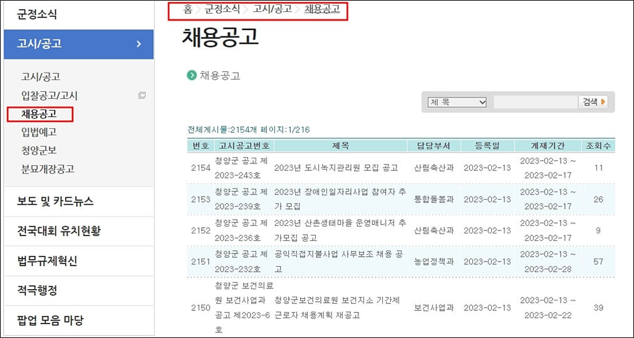Click row number 2150
The width and height of the screenshot is (634, 338).
(x=201, y=308)
